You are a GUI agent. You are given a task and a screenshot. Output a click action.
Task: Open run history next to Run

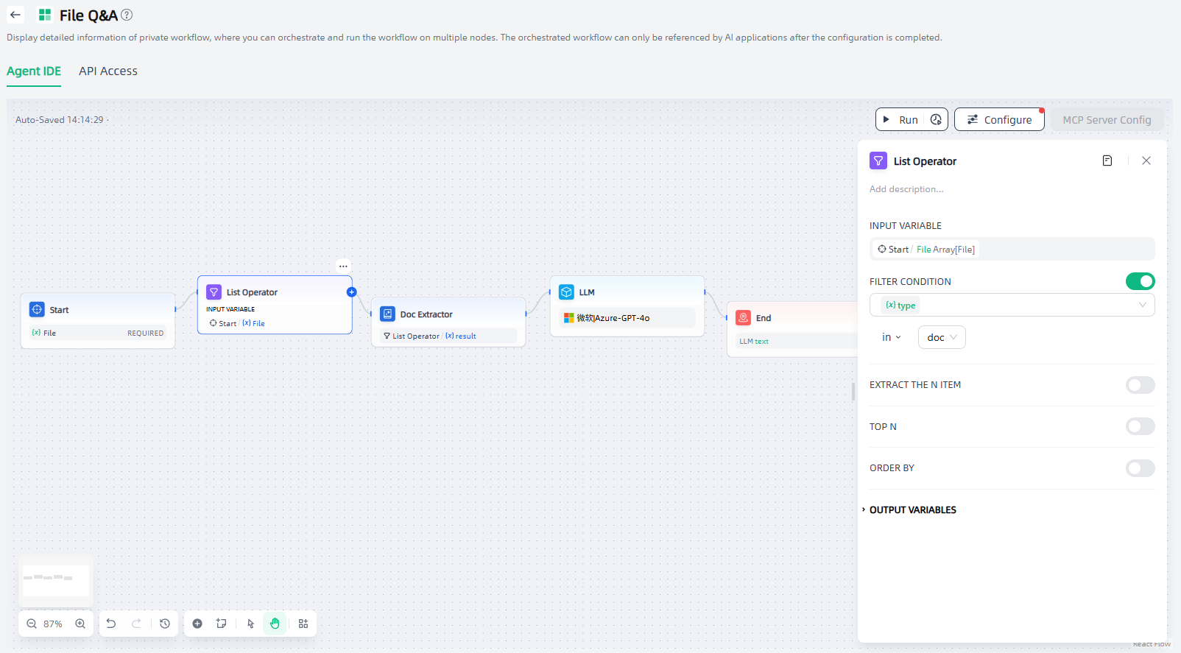[936, 119]
